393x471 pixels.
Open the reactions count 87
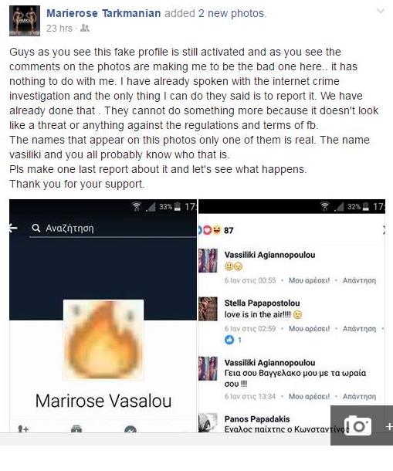[229, 230]
